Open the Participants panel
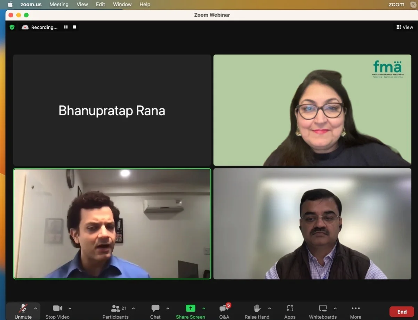 (115, 311)
